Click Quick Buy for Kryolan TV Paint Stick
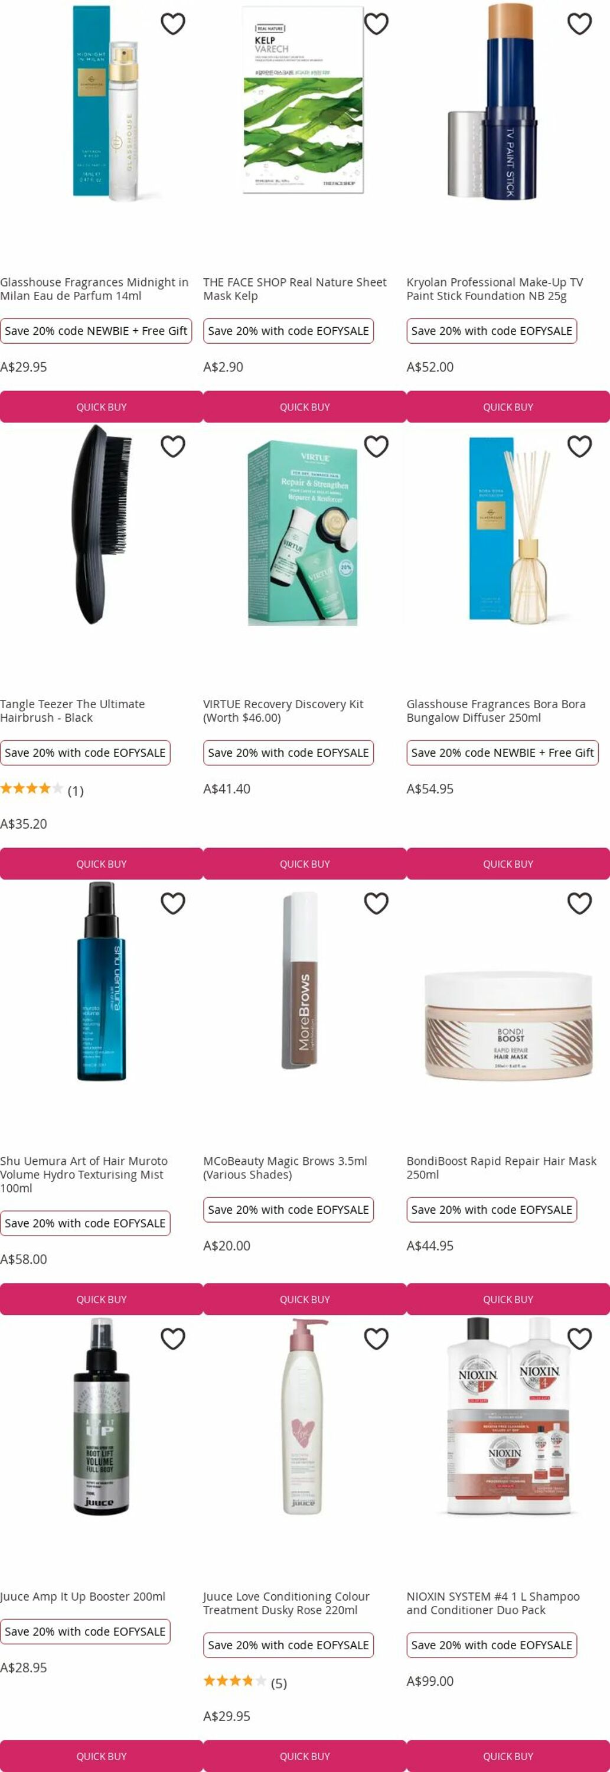Image resolution: width=610 pixels, height=1772 pixels. [x=508, y=406]
